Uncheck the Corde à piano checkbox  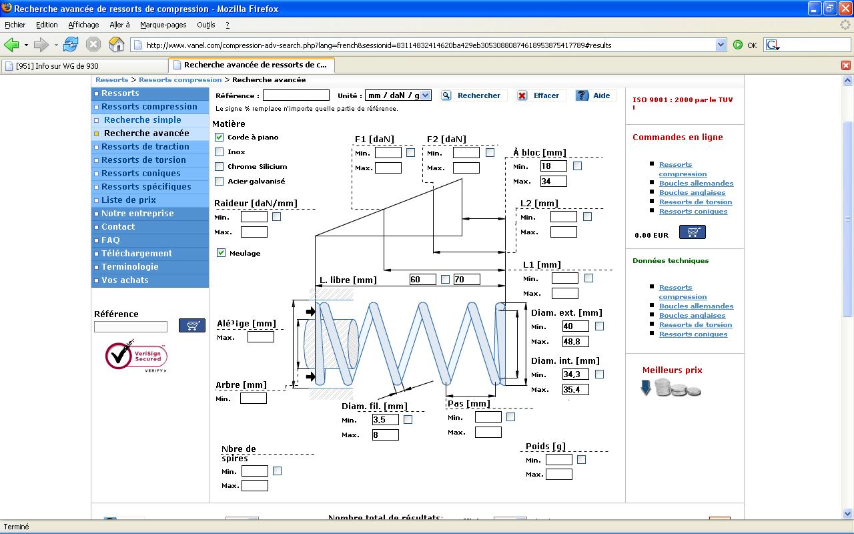coord(219,137)
